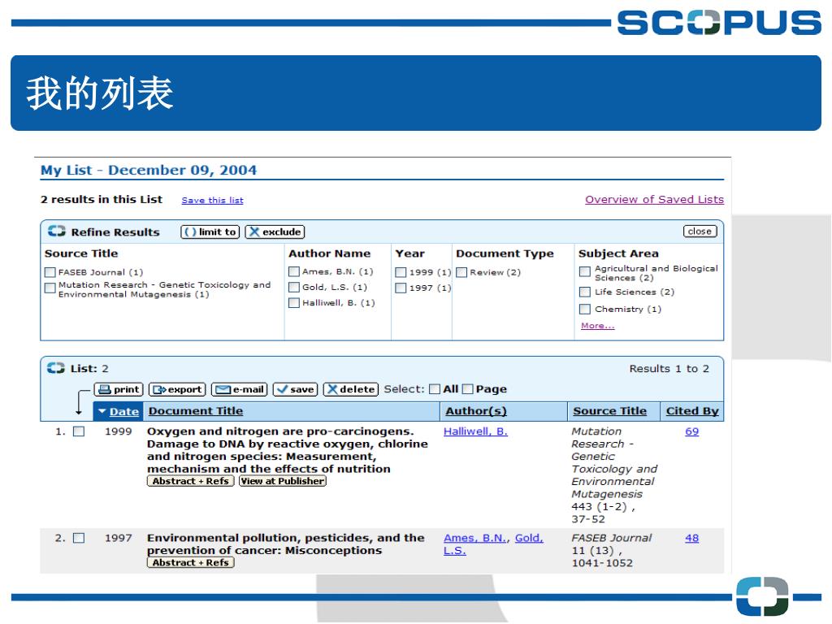The height and width of the screenshot is (624, 832).
Task: Click the 'My List - December 09, 2004' heading
Action: (x=149, y=170)
